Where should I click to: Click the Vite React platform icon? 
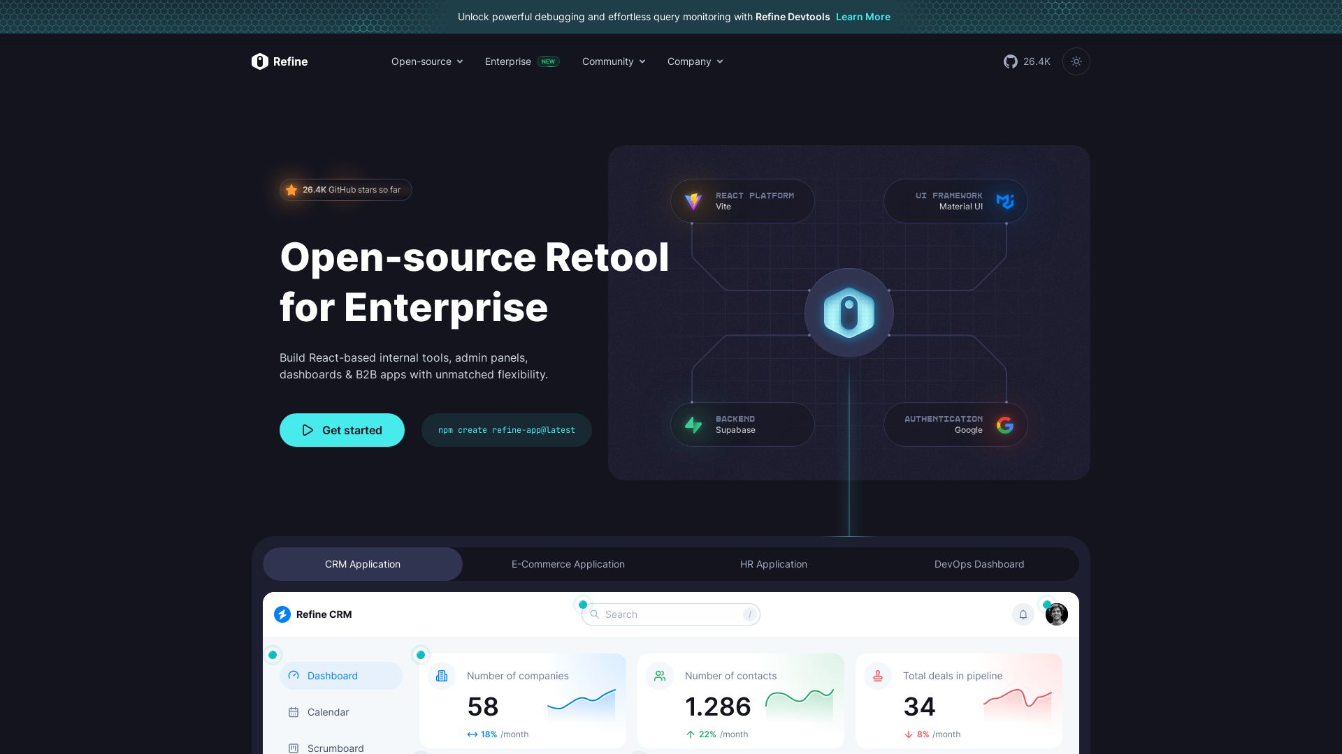693,201
